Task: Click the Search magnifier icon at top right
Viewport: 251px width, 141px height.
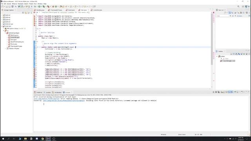Action: coord(238,7)
